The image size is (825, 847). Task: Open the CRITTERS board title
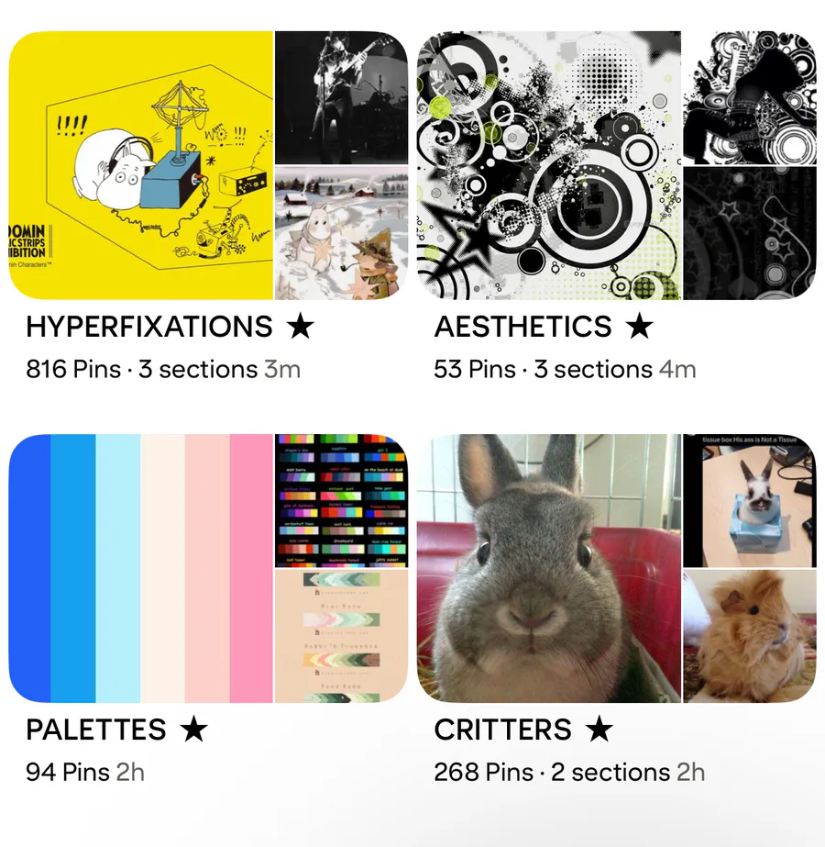503,730
